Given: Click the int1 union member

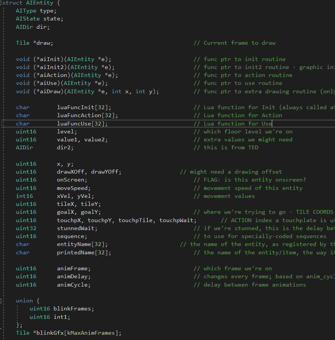Looking at the screenshot, I should coord(60,317).
